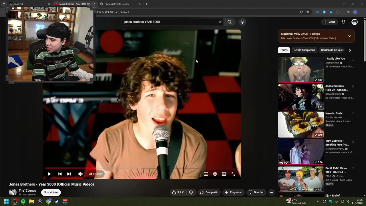Open the Windows Start menu
Viewport: 366px width, 206px height.
pyautogui.click(x=6, y=201)
